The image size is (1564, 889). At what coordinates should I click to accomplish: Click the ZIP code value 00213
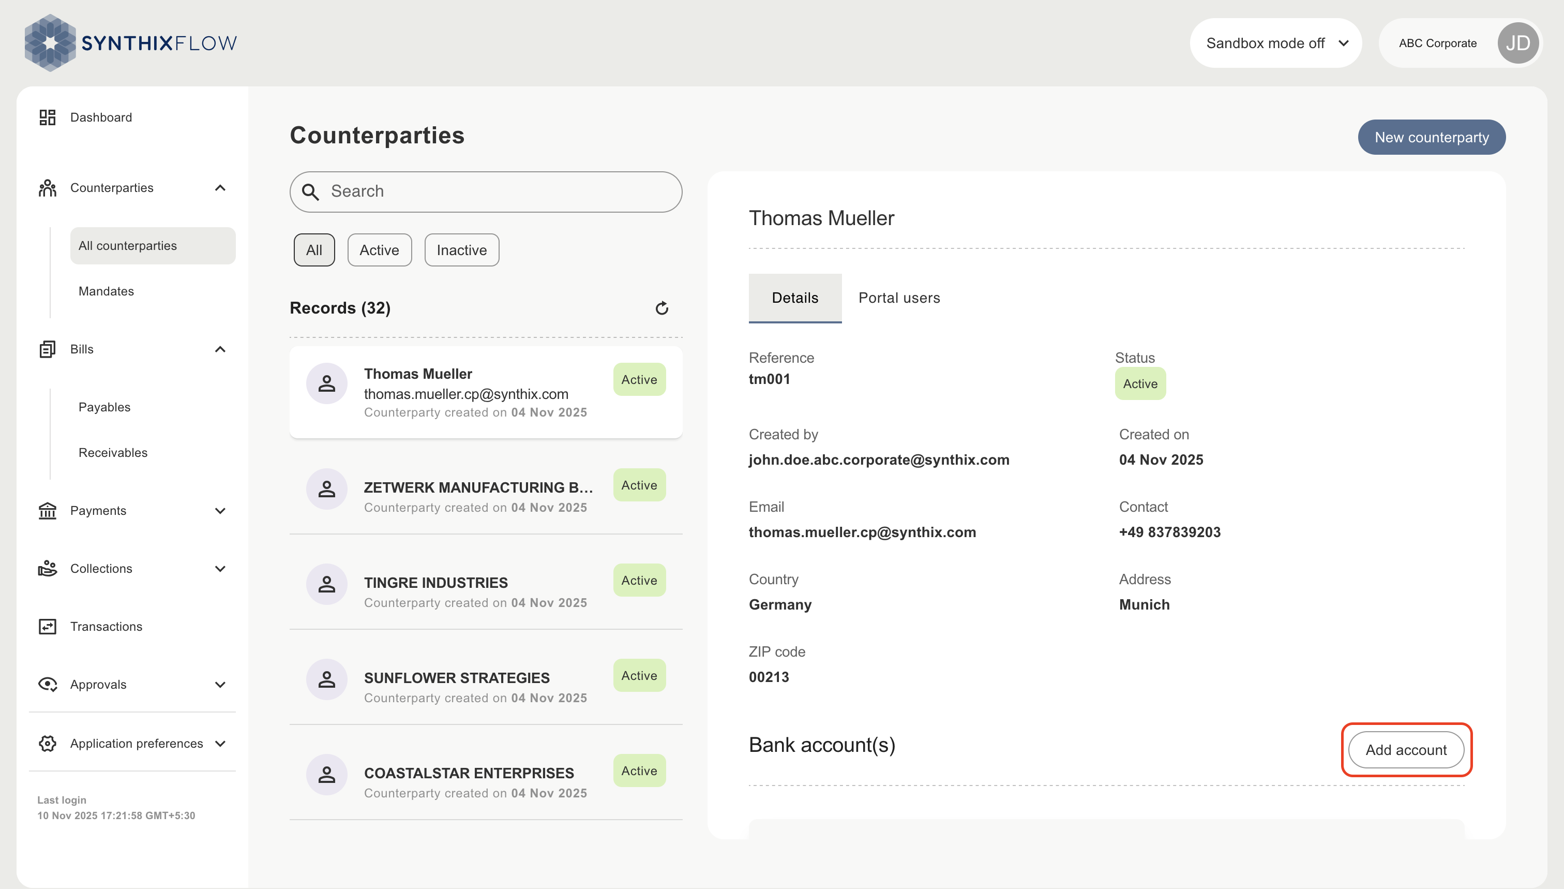click(769, 677)
